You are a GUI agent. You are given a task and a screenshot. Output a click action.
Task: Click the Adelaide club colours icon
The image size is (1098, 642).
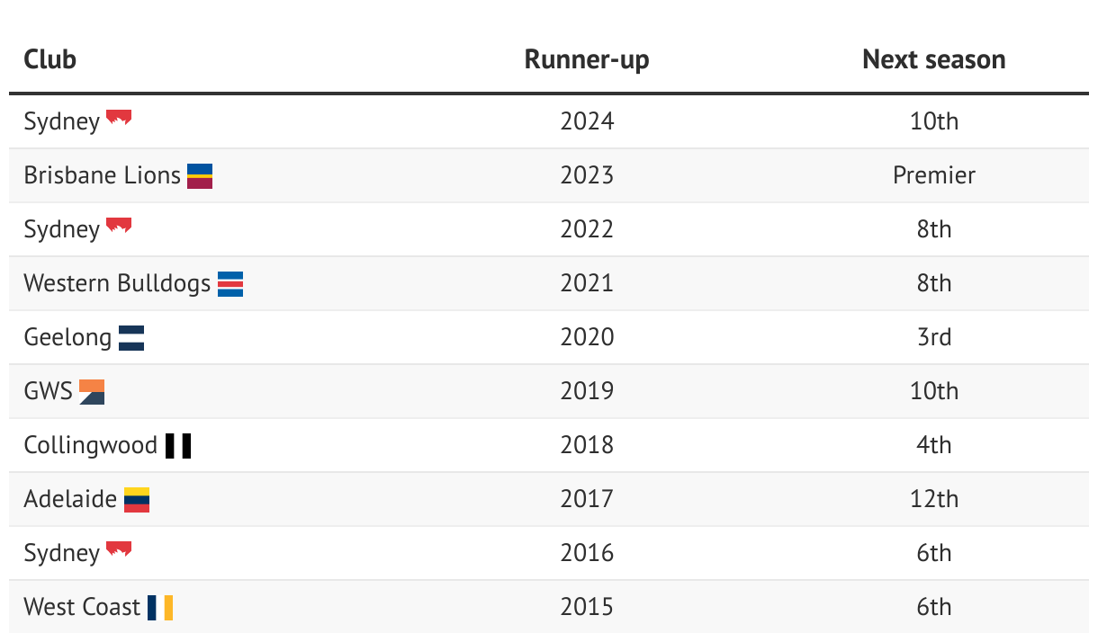tap(137, 499)
